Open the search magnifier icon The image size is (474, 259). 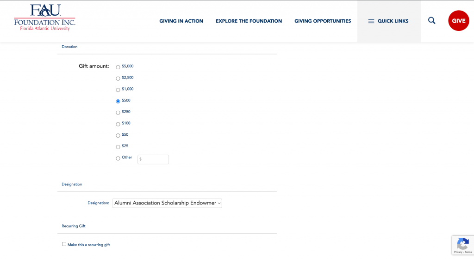[x=431, y=21]
